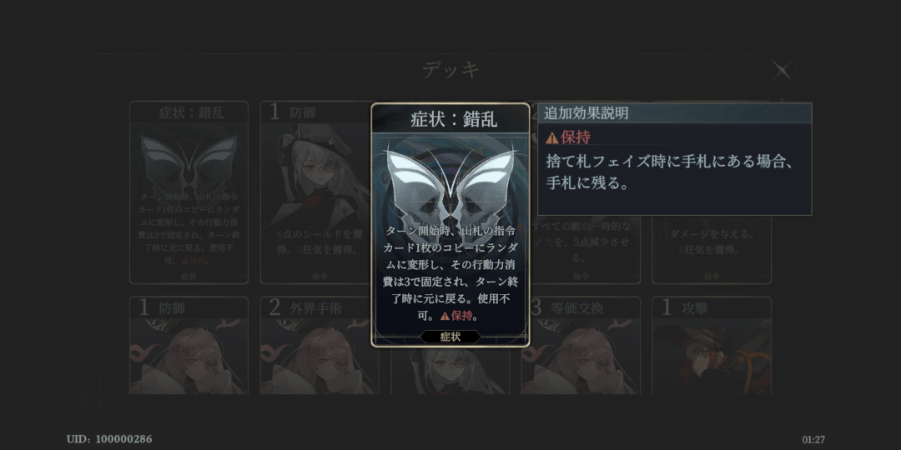The width and height of the screenshot is (901, 450).
Task: Click the warning triangle beside 保持 in the tooltip
Action: tap(551, 137)
